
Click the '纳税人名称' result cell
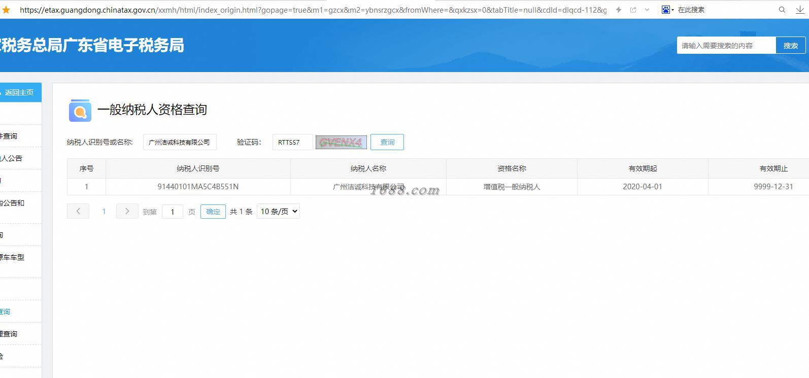[368, 187]
